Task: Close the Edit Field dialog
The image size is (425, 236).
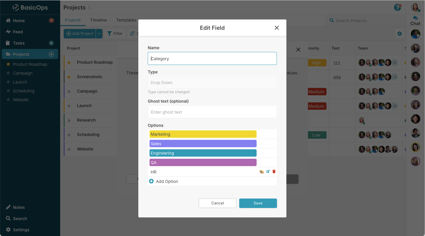Action: [x=277, y=28]
